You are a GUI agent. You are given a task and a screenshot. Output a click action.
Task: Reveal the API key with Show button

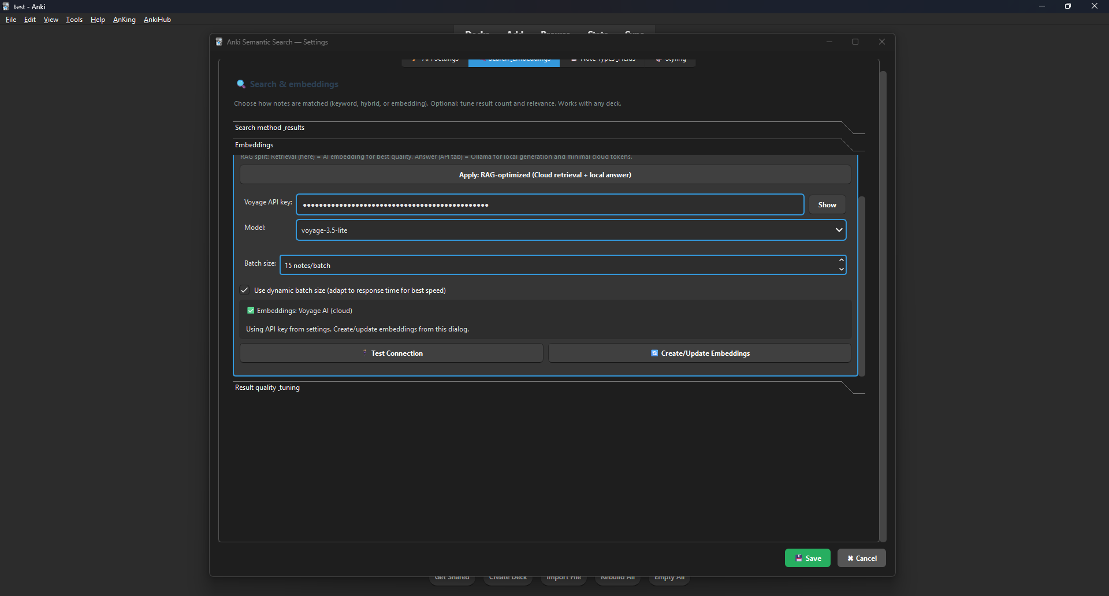[x=827, y=205]
